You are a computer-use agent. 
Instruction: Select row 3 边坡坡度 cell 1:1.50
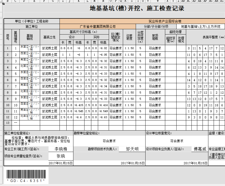(129, 61)
